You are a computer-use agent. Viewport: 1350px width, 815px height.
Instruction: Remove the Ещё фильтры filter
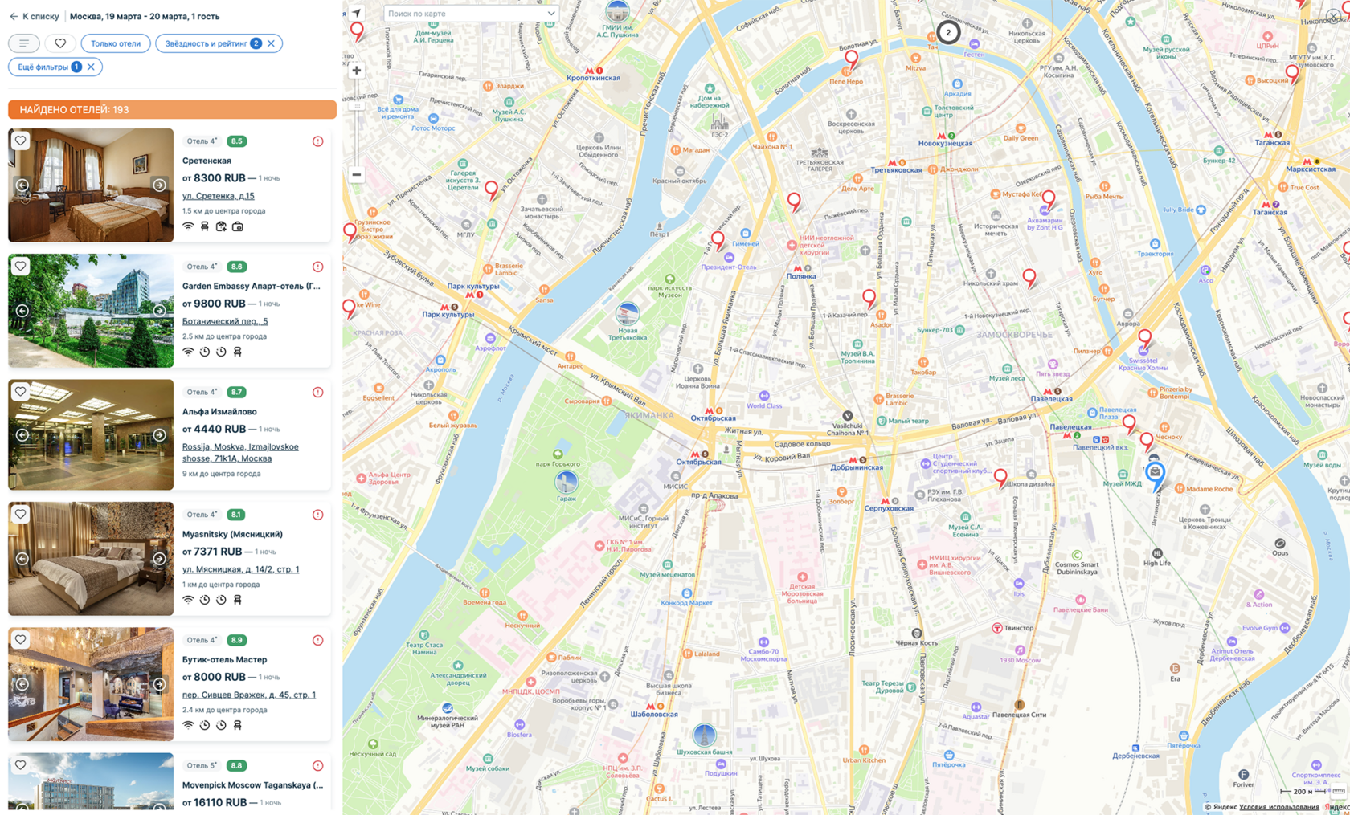click(92, 67)
